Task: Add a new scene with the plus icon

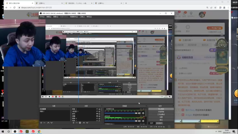Action: pyautogui.click(x=41, y=123)
